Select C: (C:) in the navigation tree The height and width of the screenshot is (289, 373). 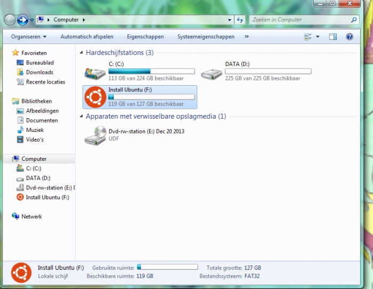click(34, 168)
